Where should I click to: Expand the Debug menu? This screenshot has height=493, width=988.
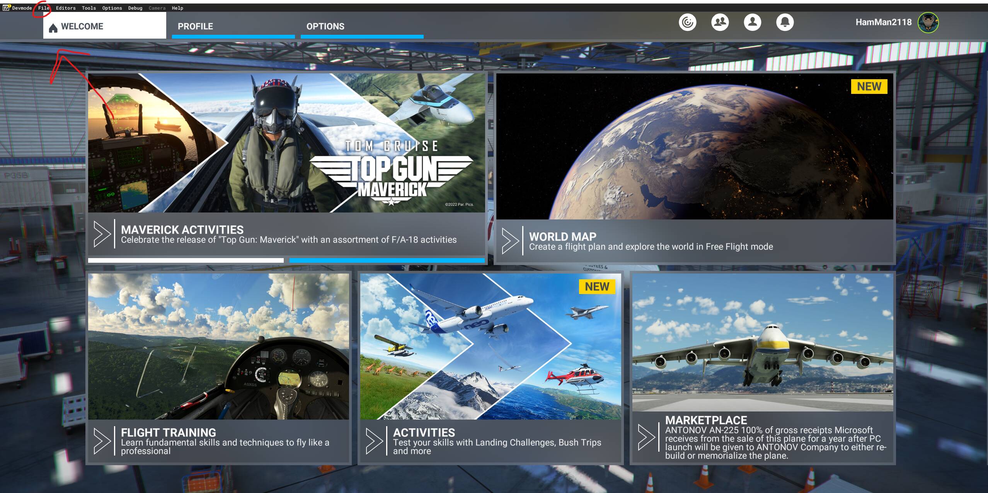coord(135,8)
